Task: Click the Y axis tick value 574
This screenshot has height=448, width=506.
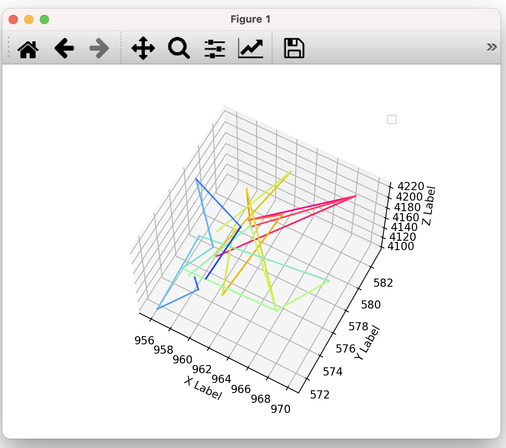Action: click(x=333, y=372)
